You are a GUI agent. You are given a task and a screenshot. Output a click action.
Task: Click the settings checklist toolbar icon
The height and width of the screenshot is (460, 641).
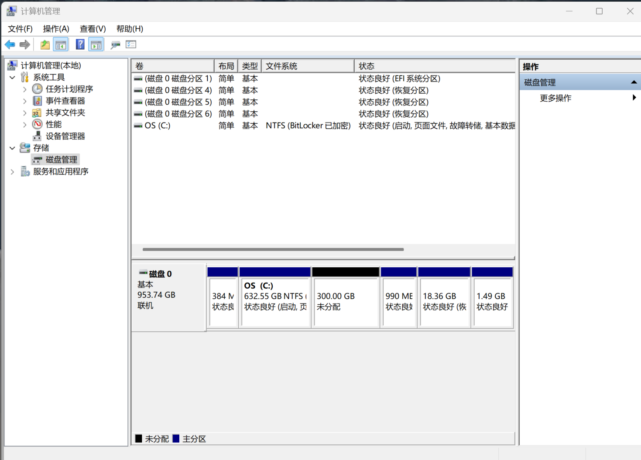point(131,44)
